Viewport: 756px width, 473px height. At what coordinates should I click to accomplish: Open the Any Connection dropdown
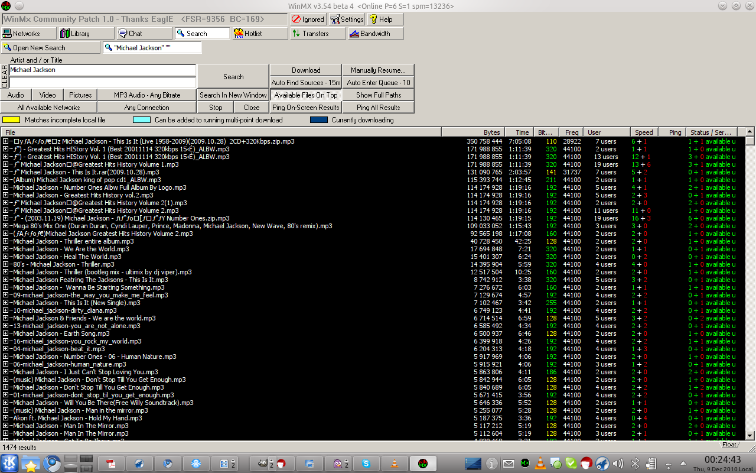tap(147, 108)
